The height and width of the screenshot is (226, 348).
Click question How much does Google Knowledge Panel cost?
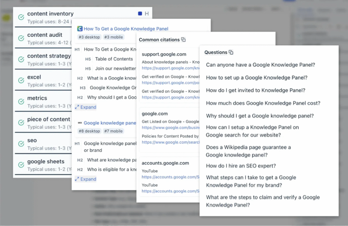[x=263, y=103]
